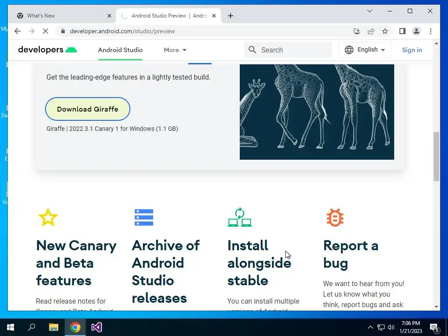
Task: Open a new tab with plus button
Action: [x=231, y=16]
